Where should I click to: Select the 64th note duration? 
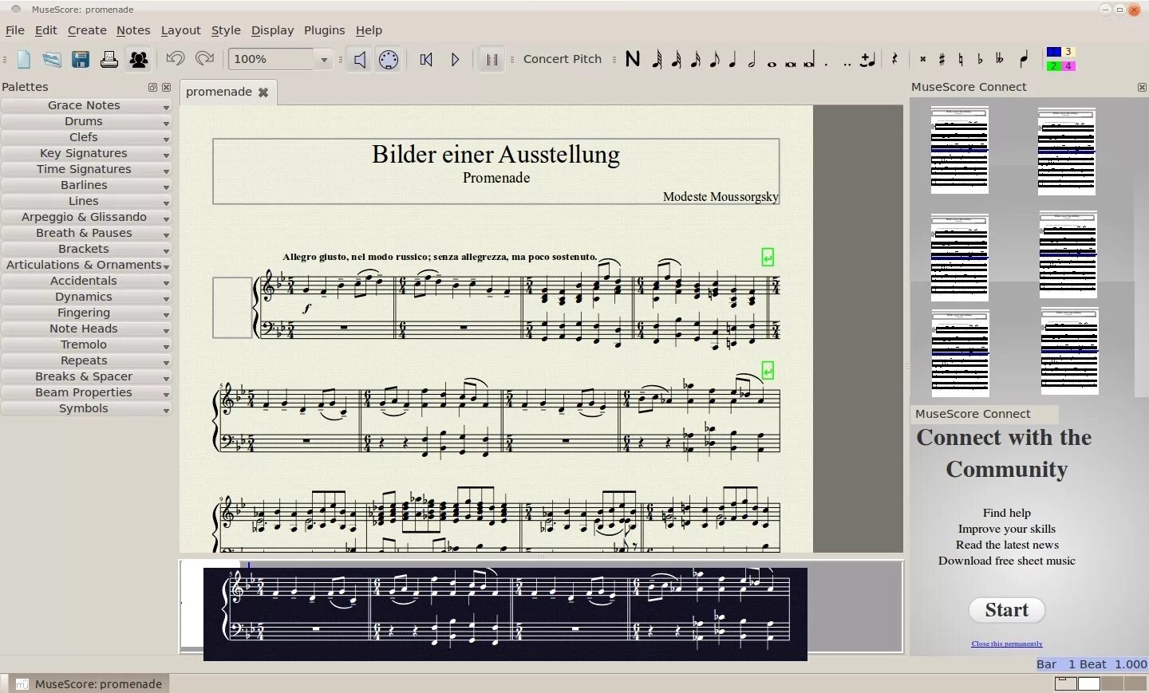657,59
